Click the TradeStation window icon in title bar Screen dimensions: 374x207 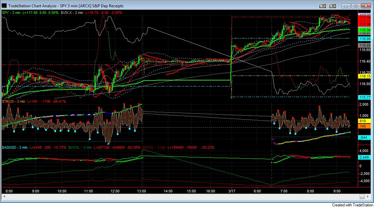pyautogui.click(x=4, y=6)
